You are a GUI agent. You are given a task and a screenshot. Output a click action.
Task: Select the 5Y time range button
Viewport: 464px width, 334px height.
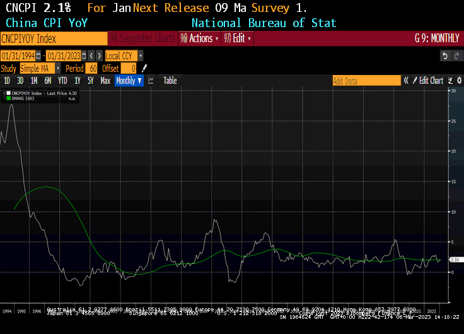(x=91, y=81)
